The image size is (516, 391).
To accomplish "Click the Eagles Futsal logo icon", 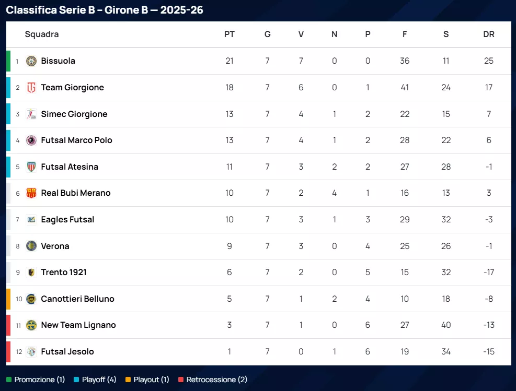I will pos(31,220).
